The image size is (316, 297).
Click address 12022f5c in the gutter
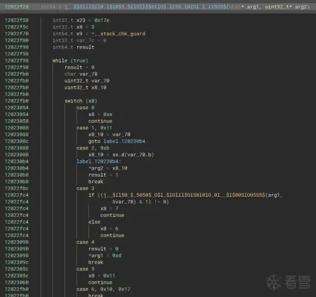point(16,27)
